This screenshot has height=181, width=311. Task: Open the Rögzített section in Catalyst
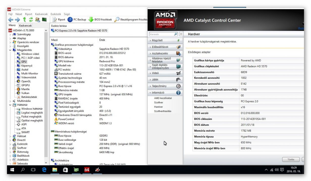tap(166, 40)
